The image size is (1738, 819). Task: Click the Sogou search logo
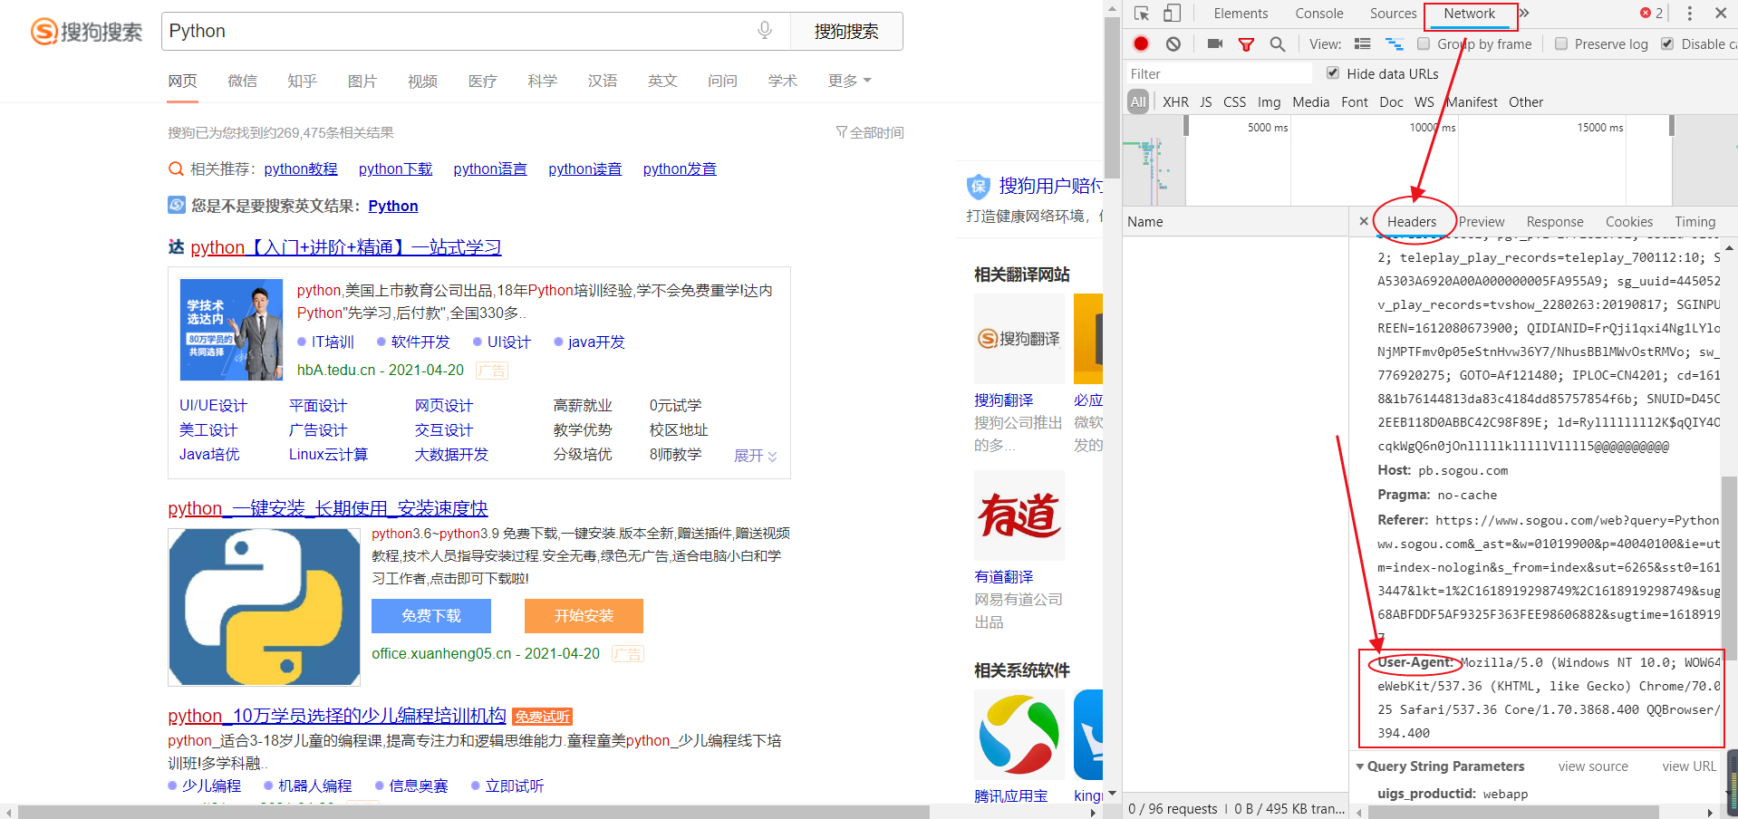coord(87,32)
